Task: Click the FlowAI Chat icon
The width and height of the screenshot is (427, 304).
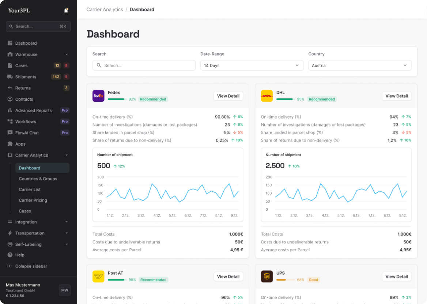Action: point(10,133)
